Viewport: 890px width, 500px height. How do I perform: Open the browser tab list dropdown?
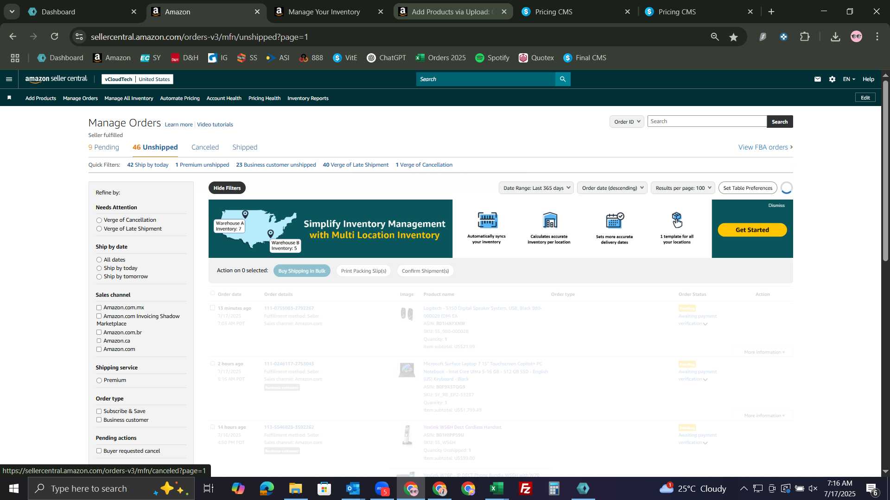click(12, 12)
